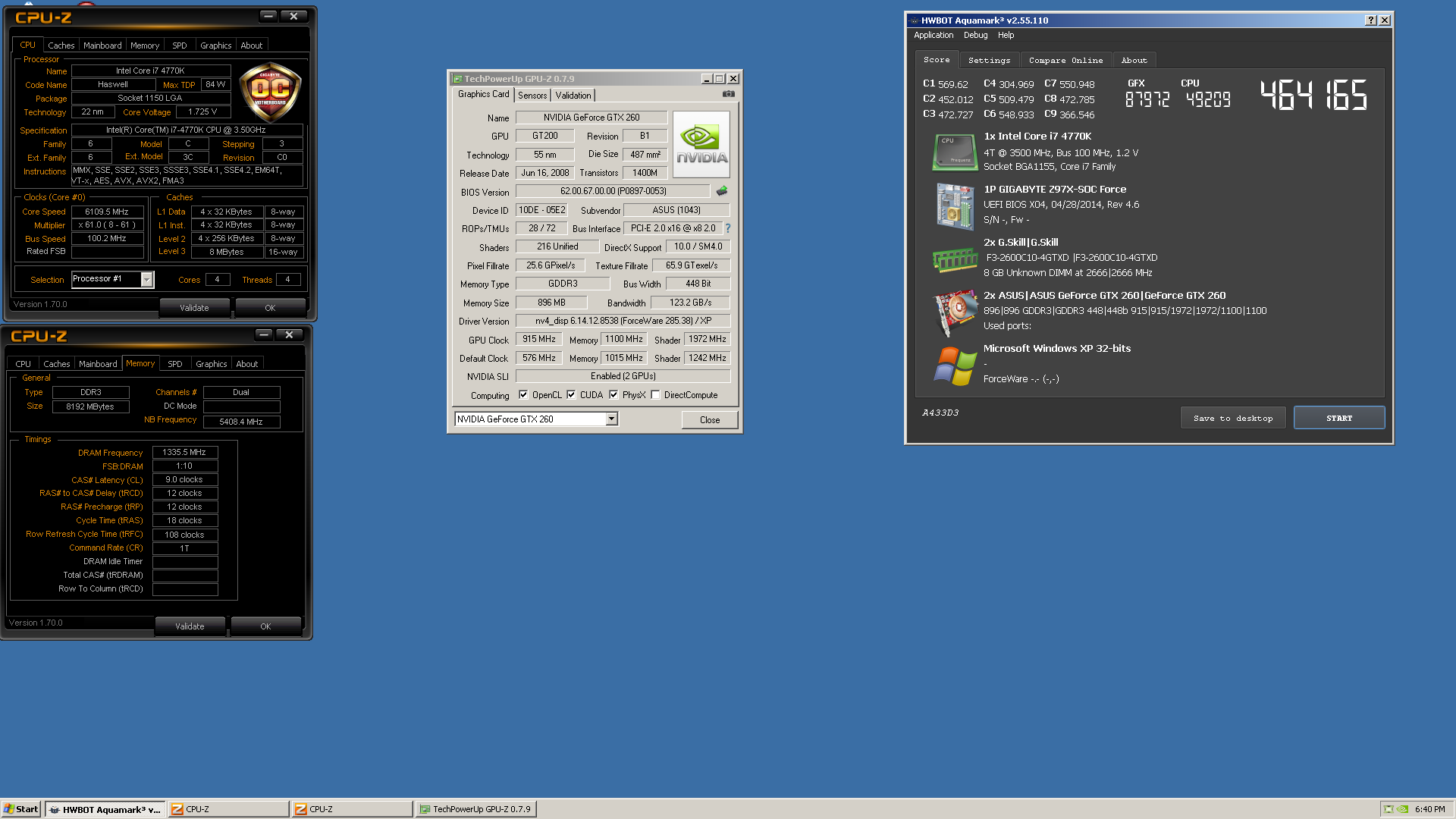Open the Application menu in Aquamark
The width and height of the screenshot is (1456, 819).
934,35
